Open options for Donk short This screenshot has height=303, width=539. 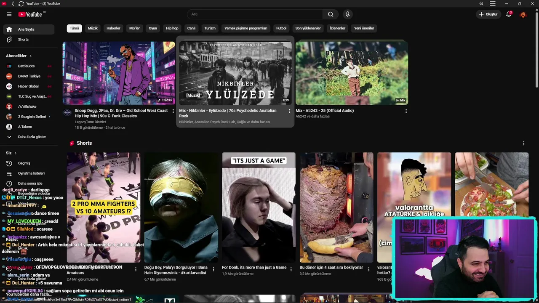(291, 269)
